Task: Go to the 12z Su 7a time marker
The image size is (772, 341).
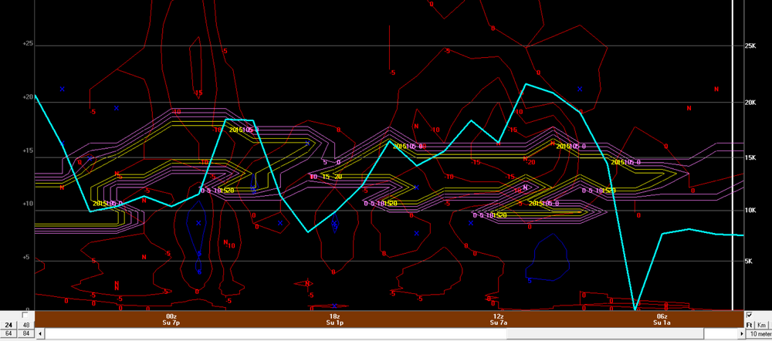Action: 498,319
